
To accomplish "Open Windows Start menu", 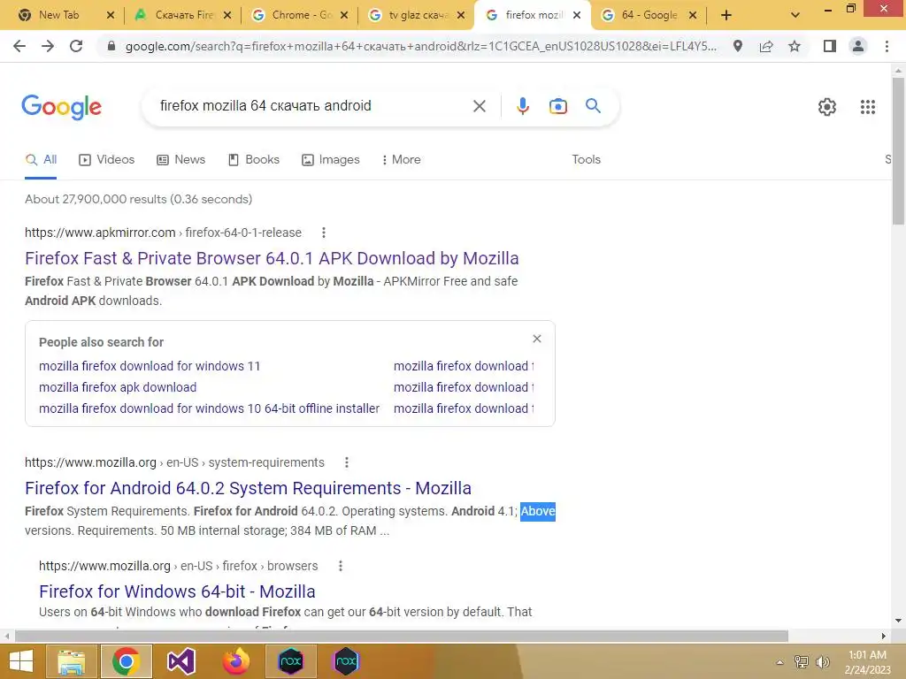I will click(x=21, y=661).
